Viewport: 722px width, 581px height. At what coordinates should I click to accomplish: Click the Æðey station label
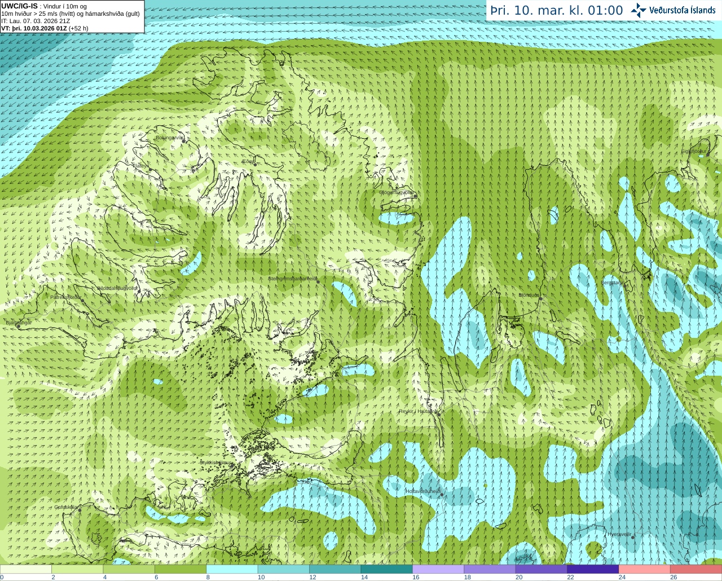[x=249, y=161]
